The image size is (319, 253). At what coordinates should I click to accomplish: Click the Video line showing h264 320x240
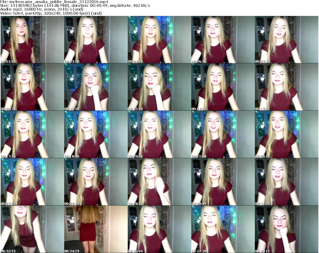pos(51,13)
